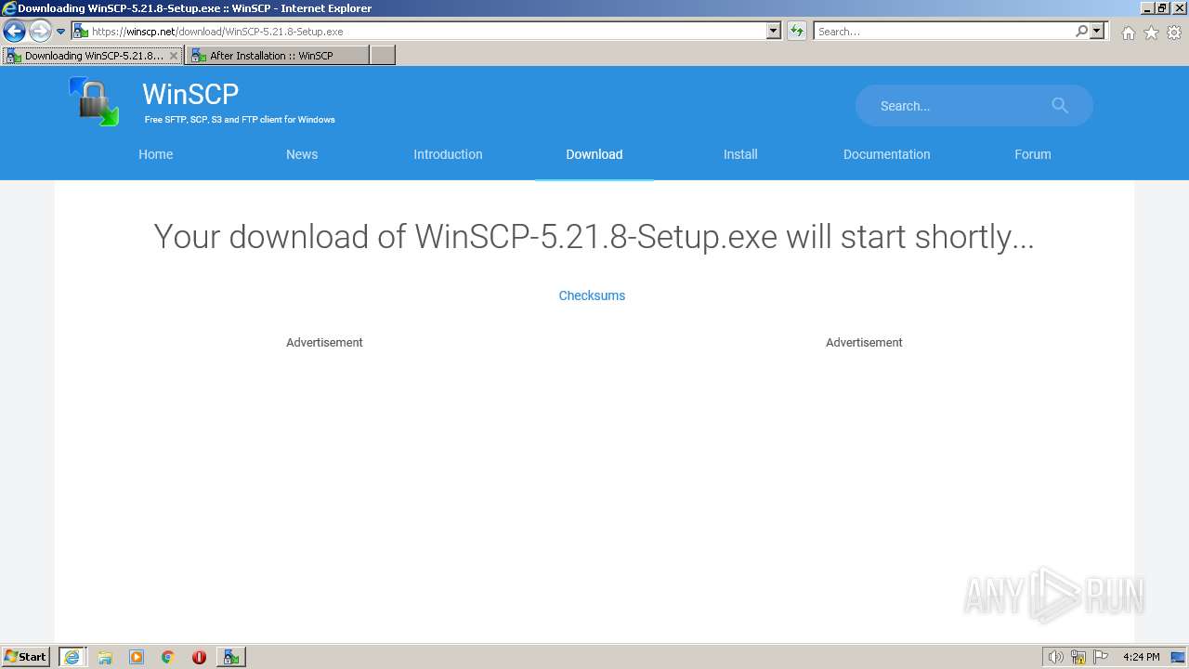Click the WinSCP site title
Image resolution: width=1189 pixels, height=669 pixels.
[190, 94]
